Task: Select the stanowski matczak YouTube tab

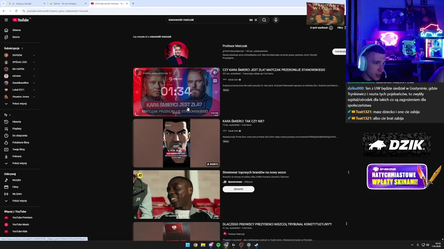Action: click(x=109, y=3)
